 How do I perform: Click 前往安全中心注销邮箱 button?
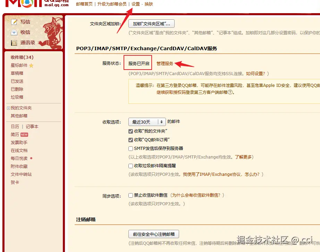pyautogui.click(x=154, y=234)
